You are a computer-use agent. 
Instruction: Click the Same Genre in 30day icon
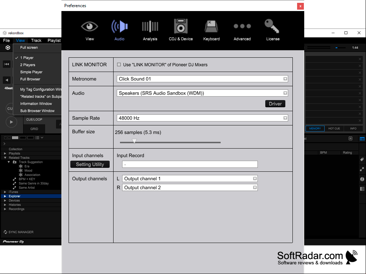coord(15,183)
